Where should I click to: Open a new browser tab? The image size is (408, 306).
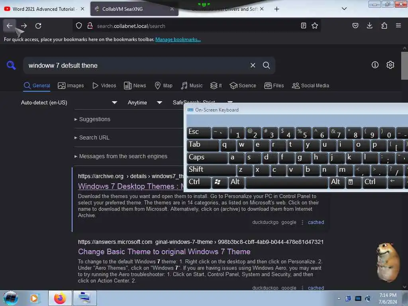pyautogui.click(x=277, y=9)
